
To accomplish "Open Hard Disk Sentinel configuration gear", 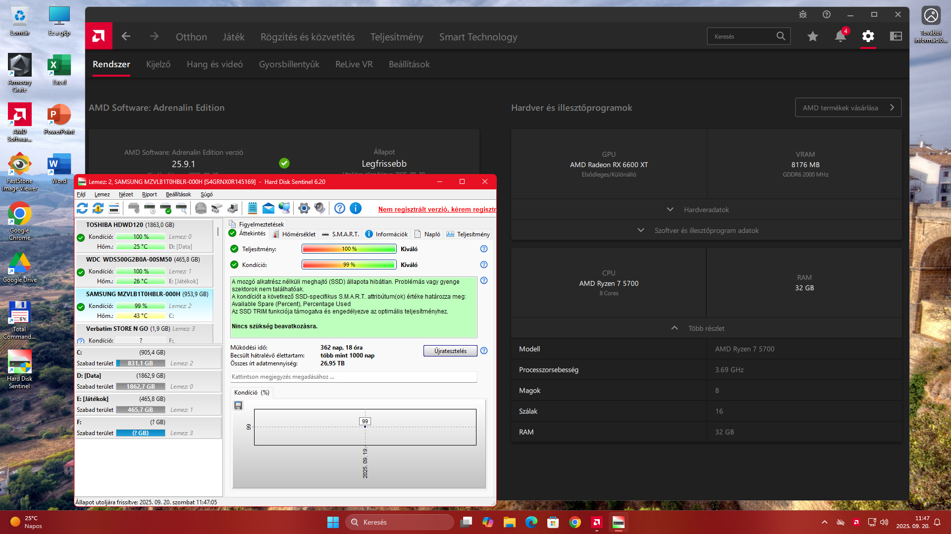I will coord(304,208).
